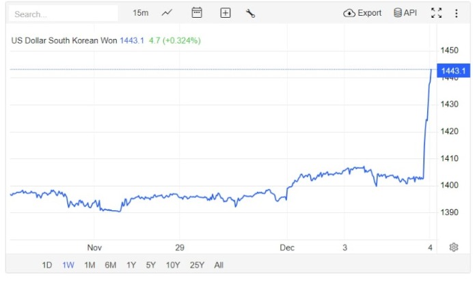Click the 4 x-axis date label
Screen dimensions: 473x282
[430, 248]
